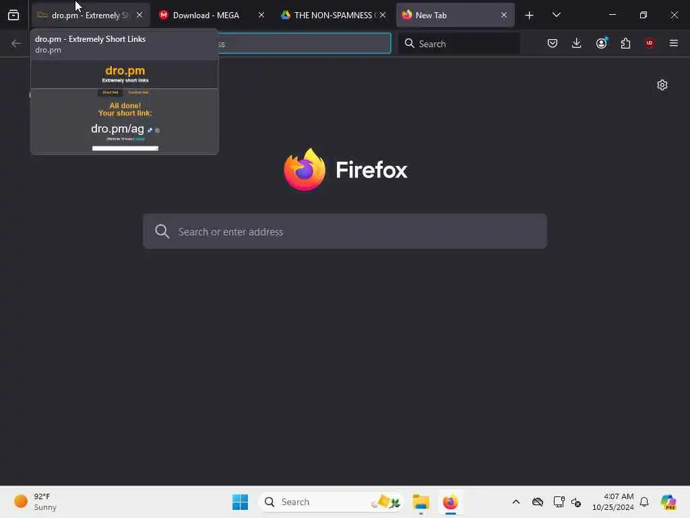The width and height of the screenshot is (690, 518).
Task: Open the weather widget 92°F Sunny
Action: coord(36,502)
